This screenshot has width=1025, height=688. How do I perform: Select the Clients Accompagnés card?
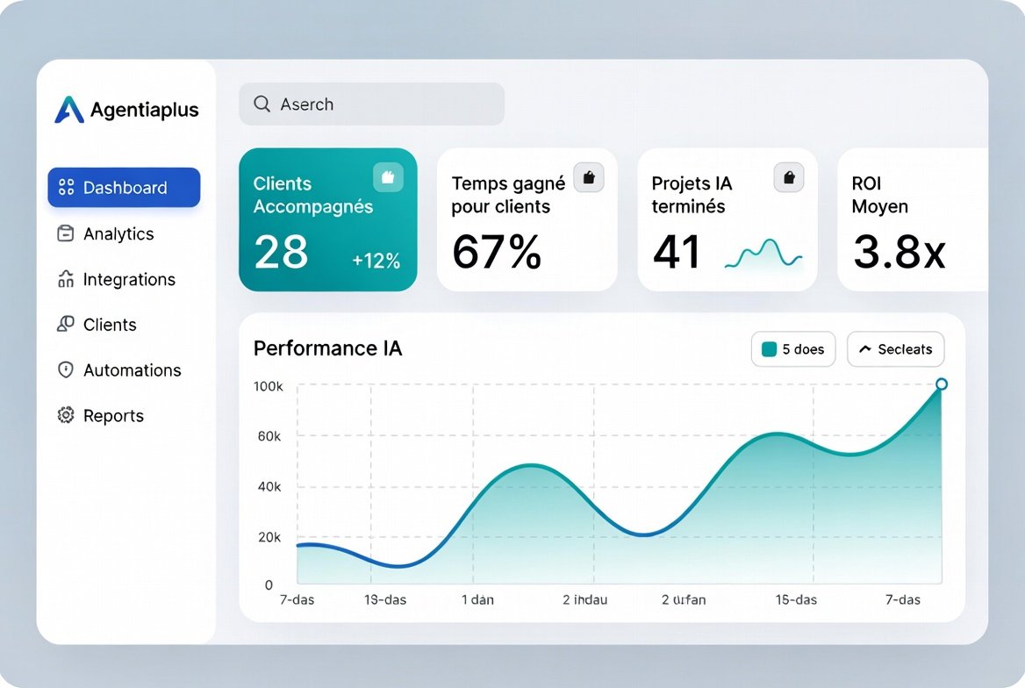tap(328, 219)
